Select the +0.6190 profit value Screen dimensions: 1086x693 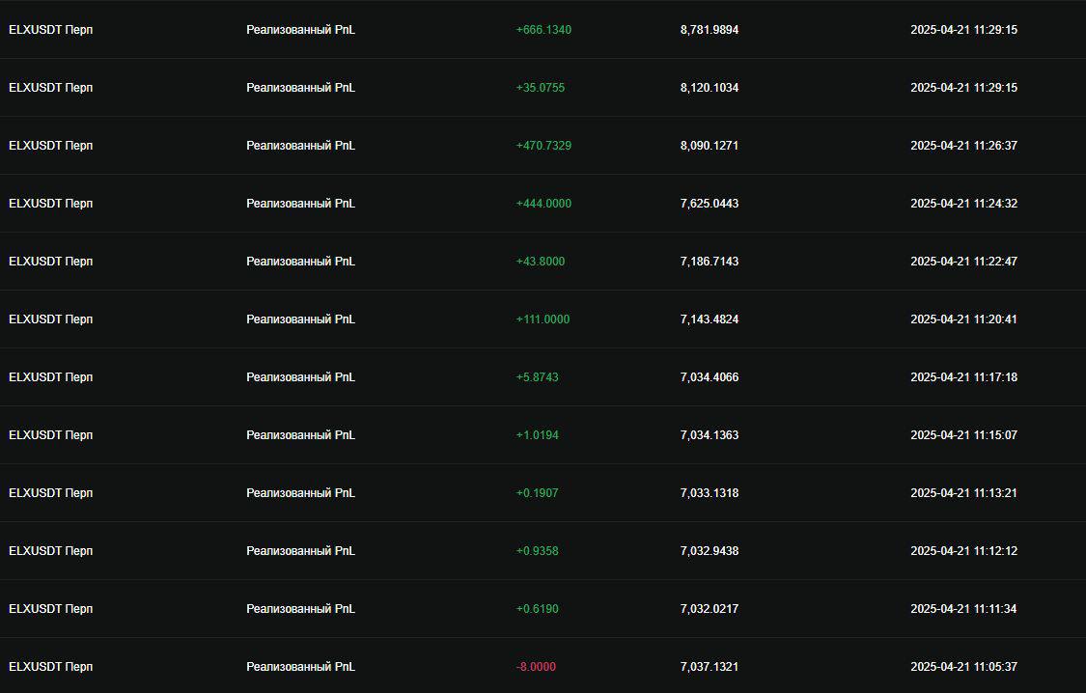tap(537, 609)
